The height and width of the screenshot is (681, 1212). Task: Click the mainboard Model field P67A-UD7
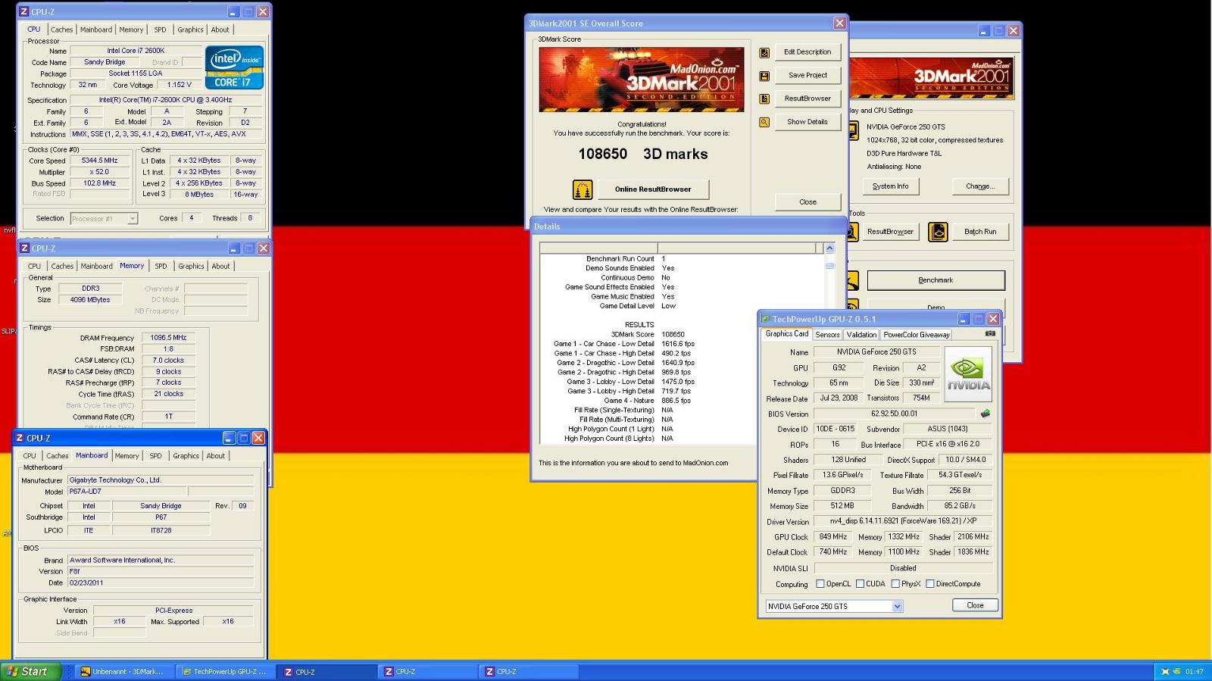pos(127,492)
